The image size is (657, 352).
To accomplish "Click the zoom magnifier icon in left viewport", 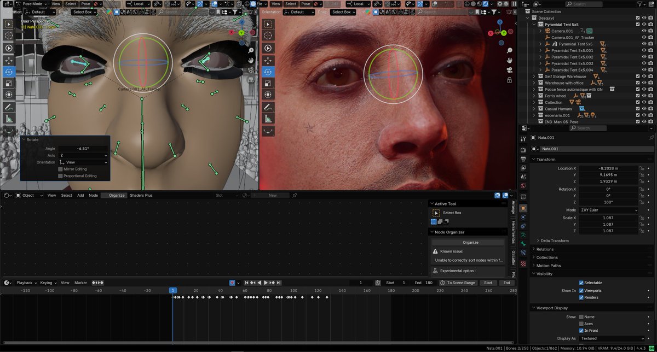I will (x=250, y=50).
